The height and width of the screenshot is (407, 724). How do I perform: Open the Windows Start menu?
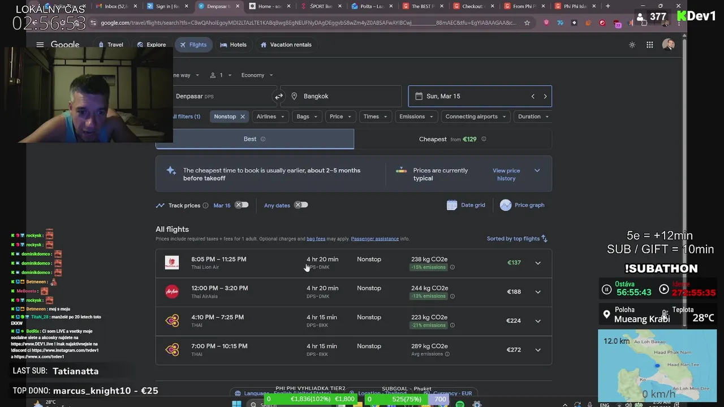pyautogui.click(x=236, y=404)
